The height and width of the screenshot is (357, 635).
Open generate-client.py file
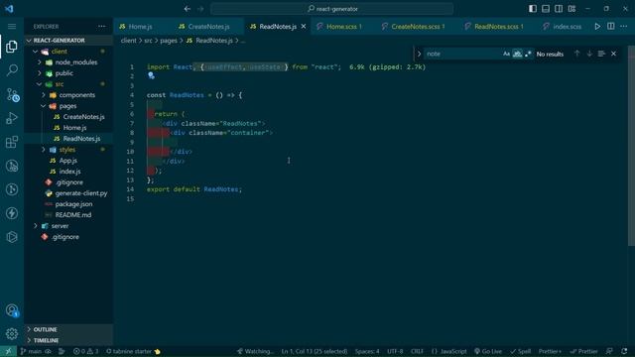click(81, 193)
